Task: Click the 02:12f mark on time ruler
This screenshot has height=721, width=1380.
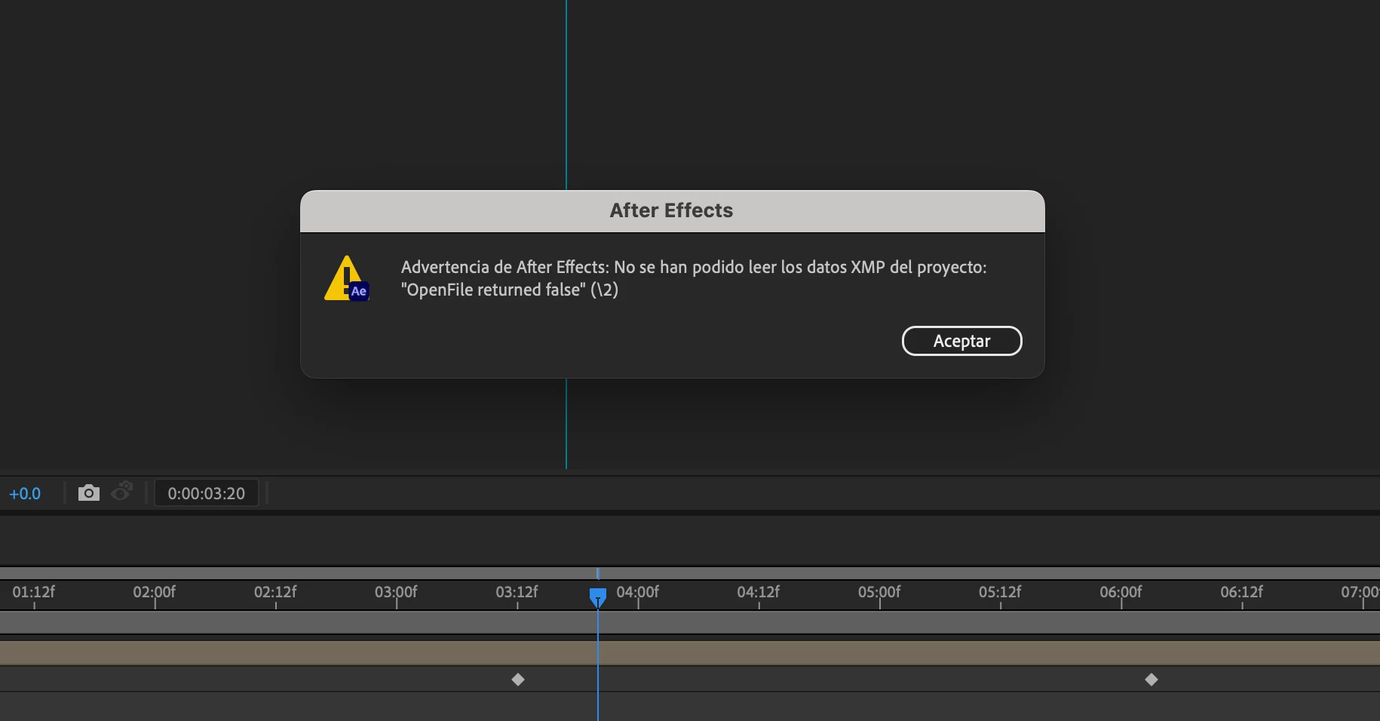Action: coord(275,592)
